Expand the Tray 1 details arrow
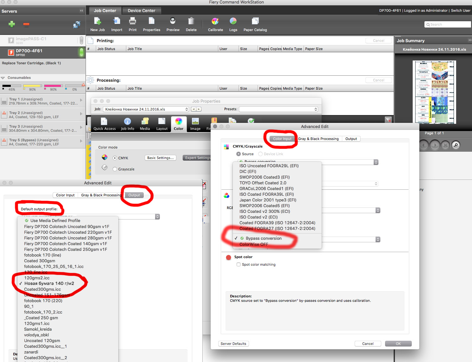Viewport: 472px width, 362px height. (x=81, y=100)
